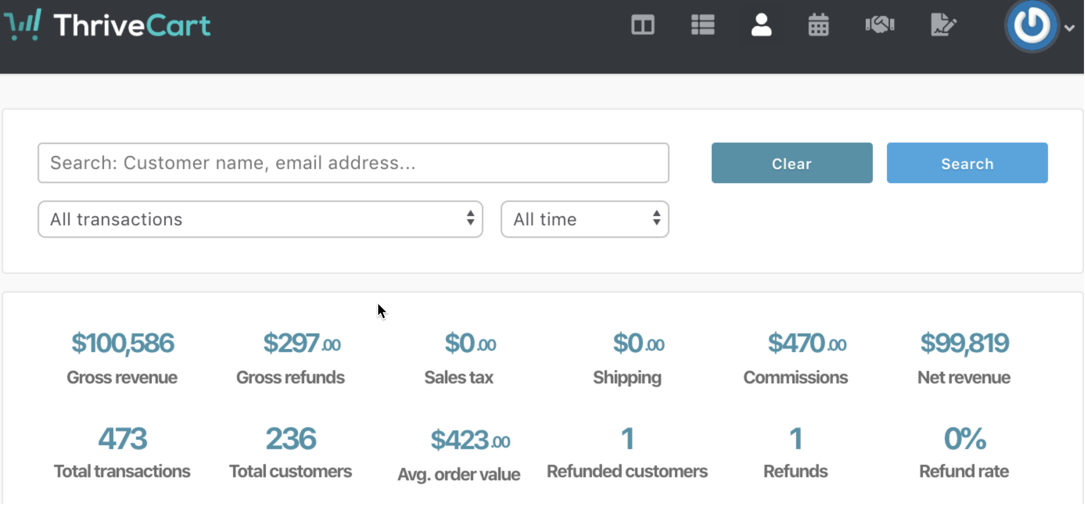Open the All transactions dropdown

click(x=260, y=219)
